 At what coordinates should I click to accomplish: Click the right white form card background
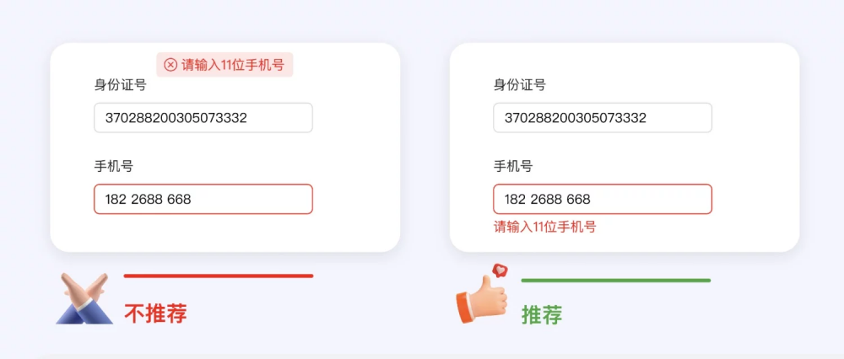(754, 161)
